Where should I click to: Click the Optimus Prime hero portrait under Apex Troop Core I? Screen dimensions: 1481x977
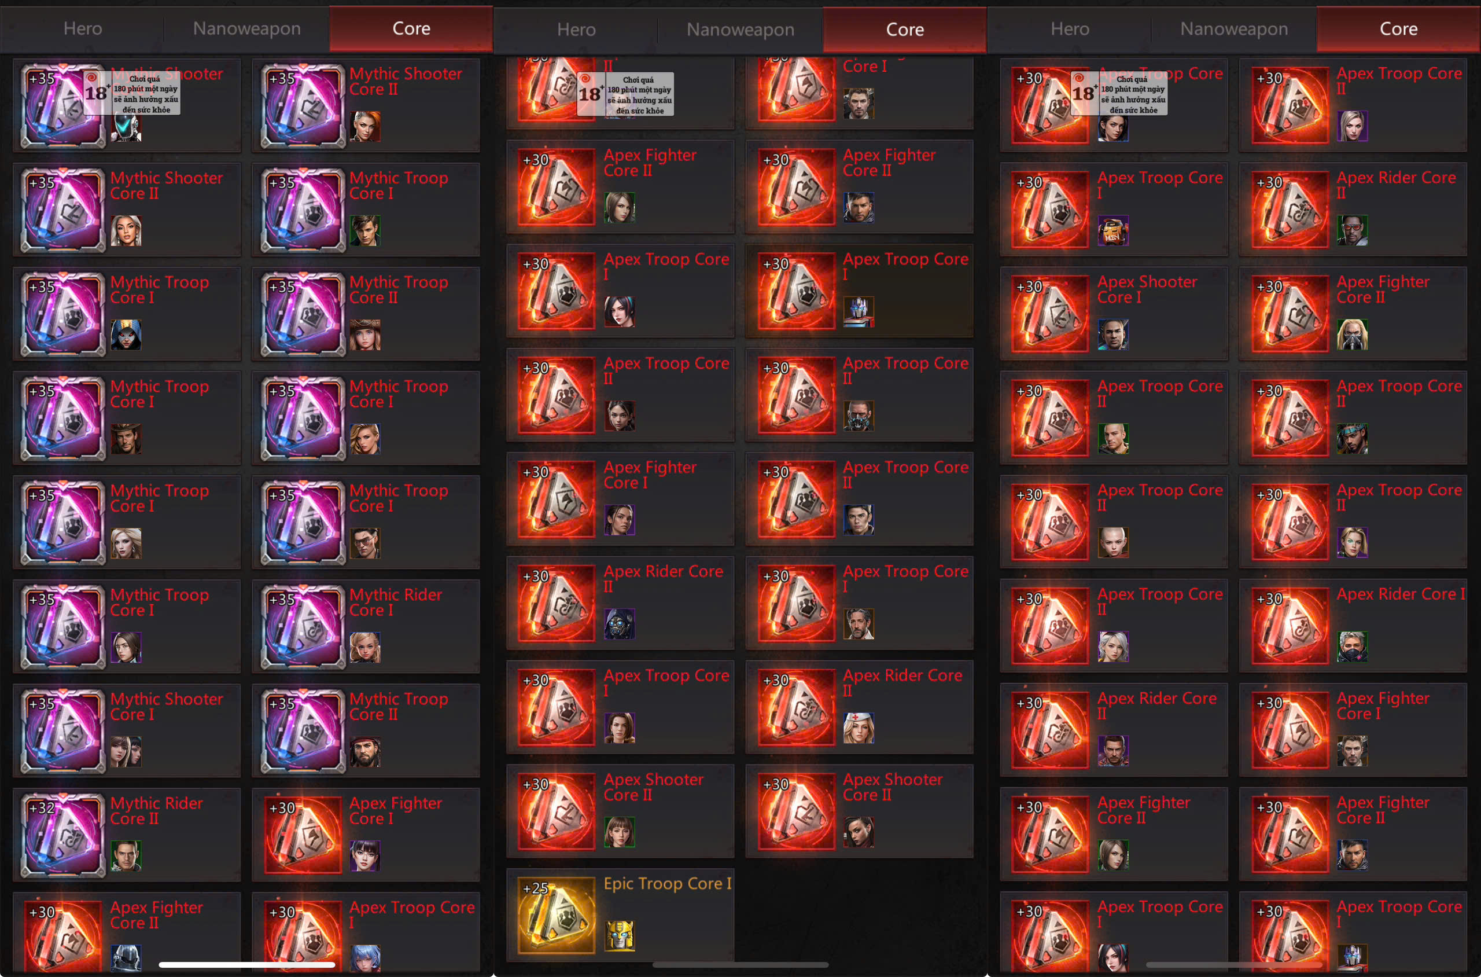tap(858, 311)
